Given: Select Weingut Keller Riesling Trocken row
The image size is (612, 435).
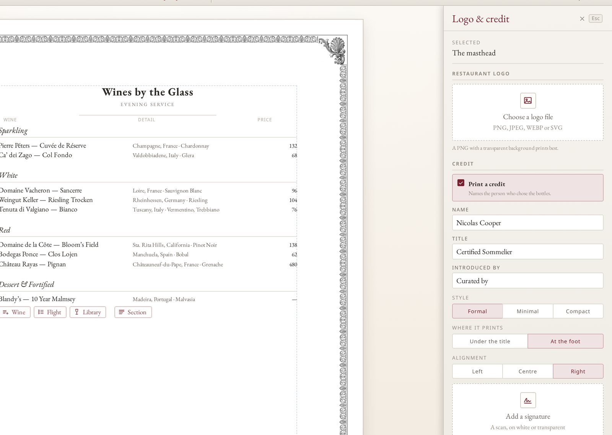Looking at the screenshot, I should tap(148, 200).
